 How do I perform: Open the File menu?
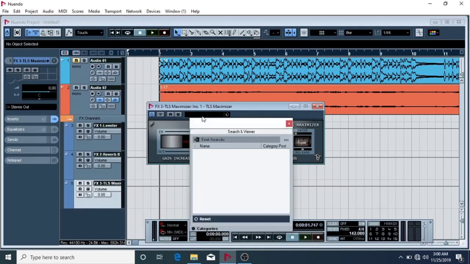pyautogui.click(x=6, y=11)
